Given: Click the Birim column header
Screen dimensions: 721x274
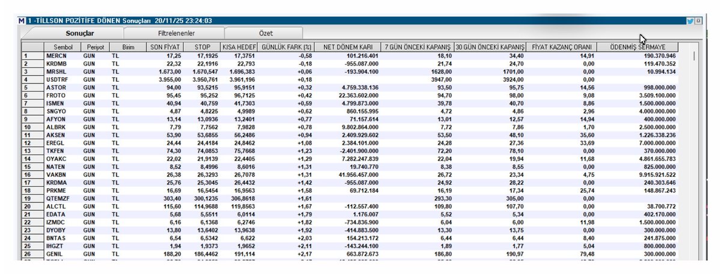Looking at the screenshot, I should click(127, 47).
